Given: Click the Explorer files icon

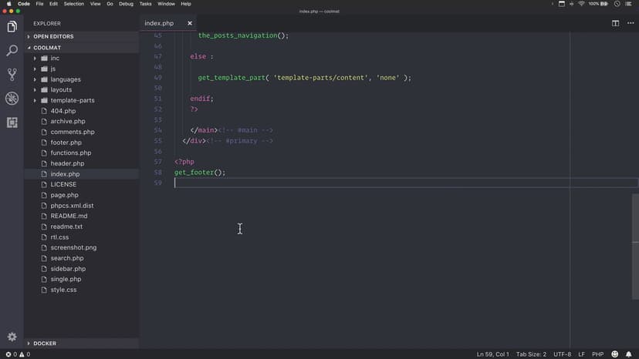Looking at the screenshot, I should click(x=12, y=27).
